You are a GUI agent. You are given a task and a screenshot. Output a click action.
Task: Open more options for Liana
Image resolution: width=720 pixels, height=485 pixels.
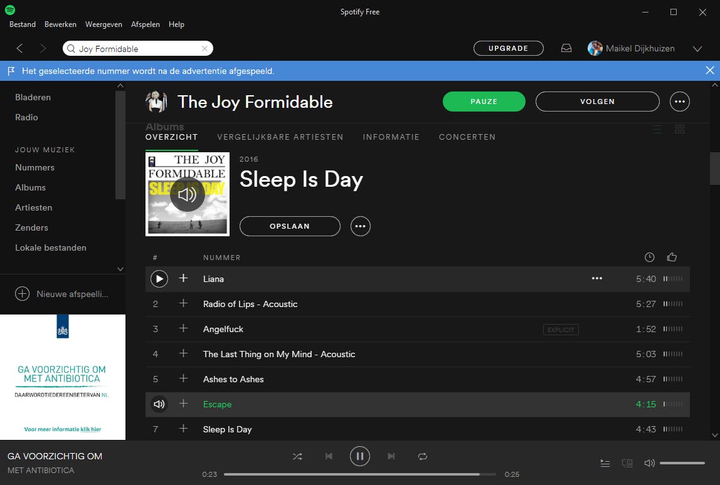tap(596, 278)
